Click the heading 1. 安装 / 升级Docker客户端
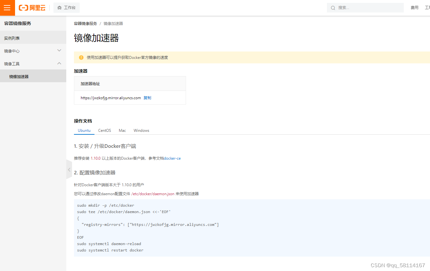Viewport: 430px width, 271px height. pyautogui.click(x=105, y=146)
